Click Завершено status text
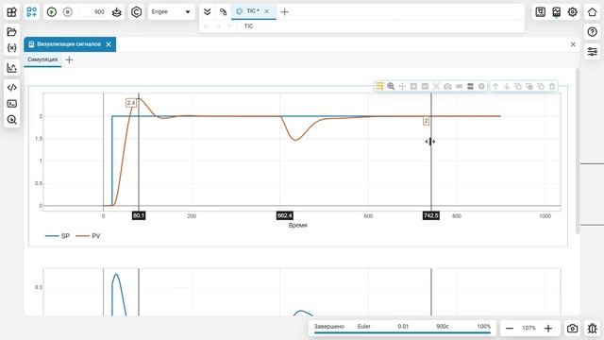Viewport: 604px width, 340px height. coord(329,327)
